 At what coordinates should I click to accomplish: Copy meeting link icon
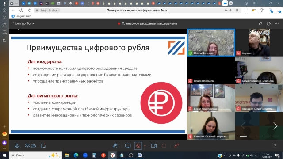coord(260,23)
